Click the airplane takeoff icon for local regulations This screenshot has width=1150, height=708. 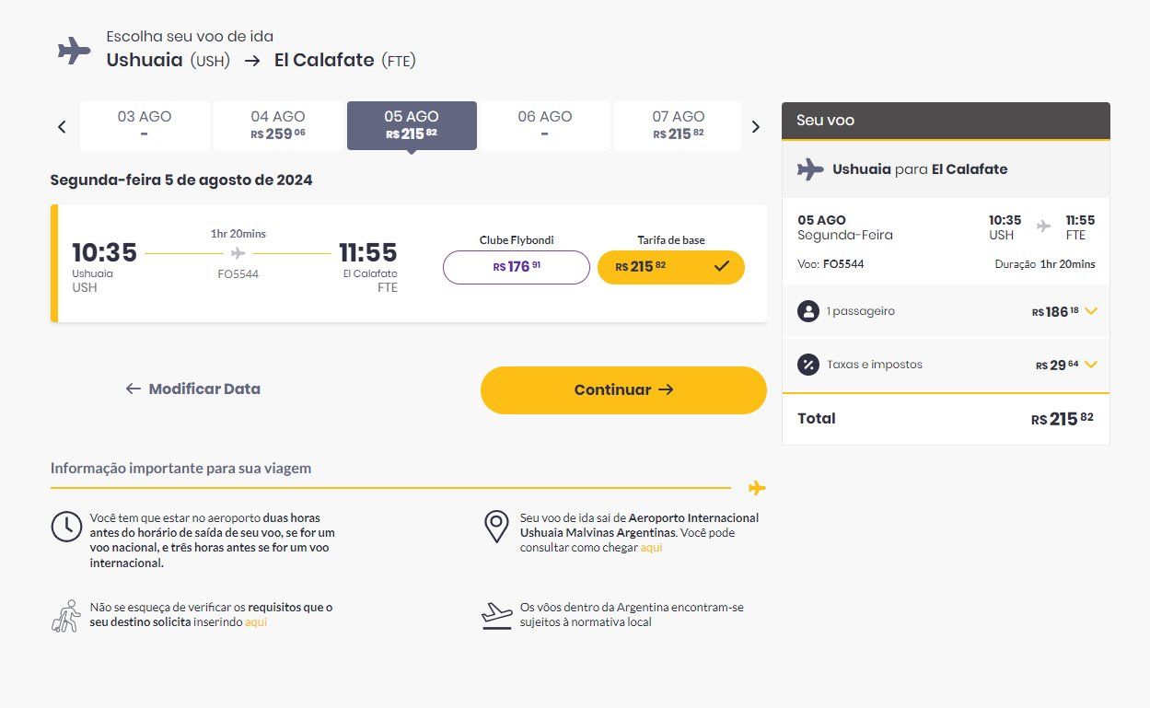tap(496, 615)
